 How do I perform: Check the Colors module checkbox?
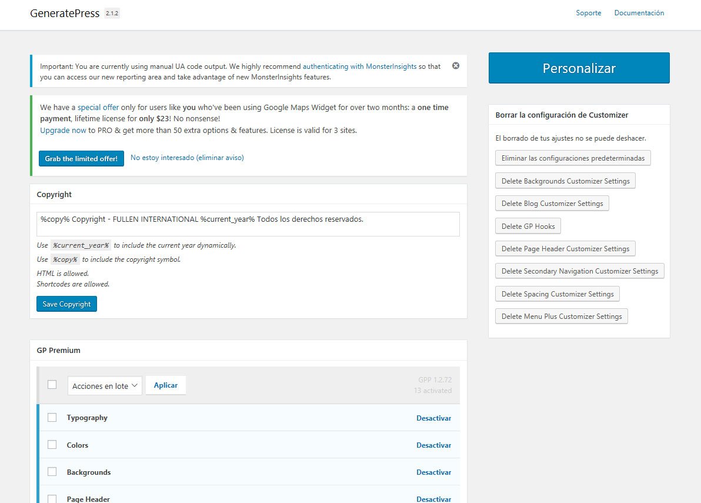pyautogui.click(x=52, y=445)
